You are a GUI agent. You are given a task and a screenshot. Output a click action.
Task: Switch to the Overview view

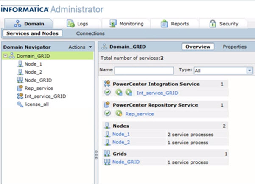[198, 47]
